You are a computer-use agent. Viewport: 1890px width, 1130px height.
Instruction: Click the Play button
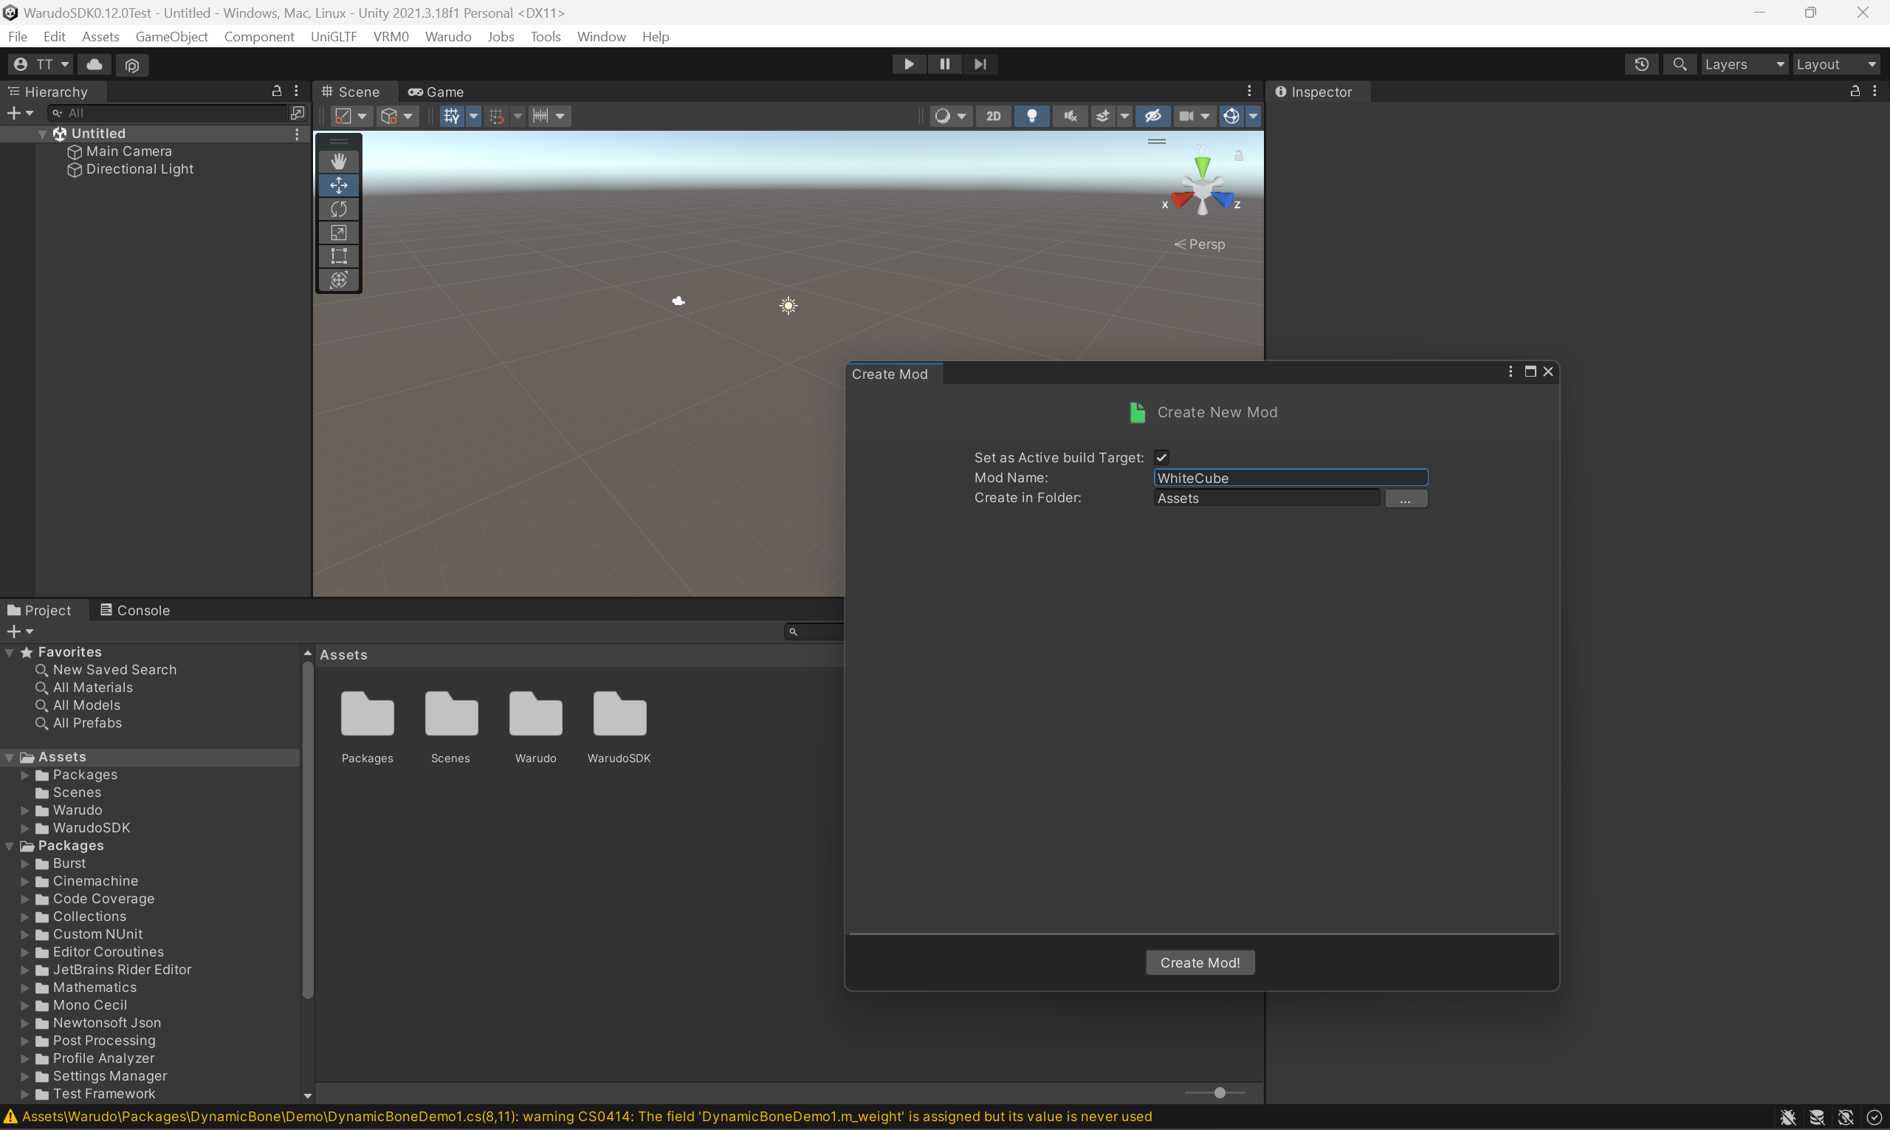pos(909,64)
